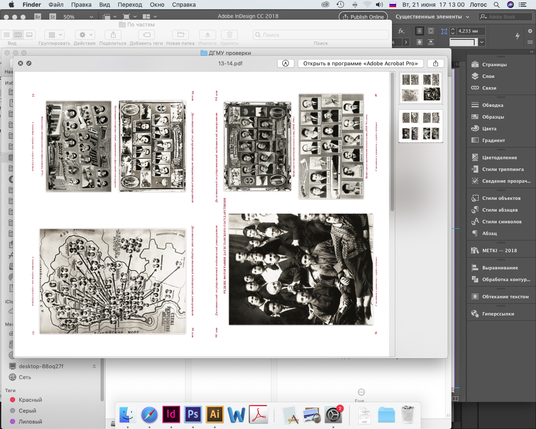Open the stroke style dropdown arrow

pyautogui.click(x=482, y=42)
